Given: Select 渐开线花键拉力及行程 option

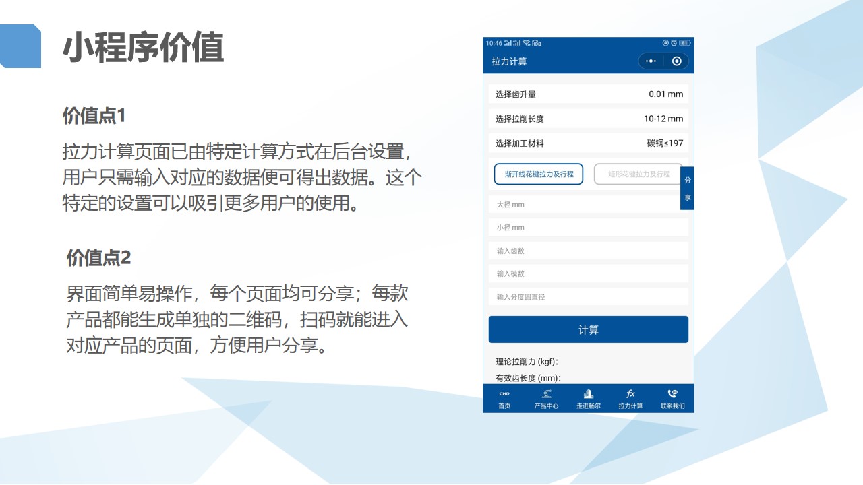Looking at the screenshot, I should click(539, 174).
